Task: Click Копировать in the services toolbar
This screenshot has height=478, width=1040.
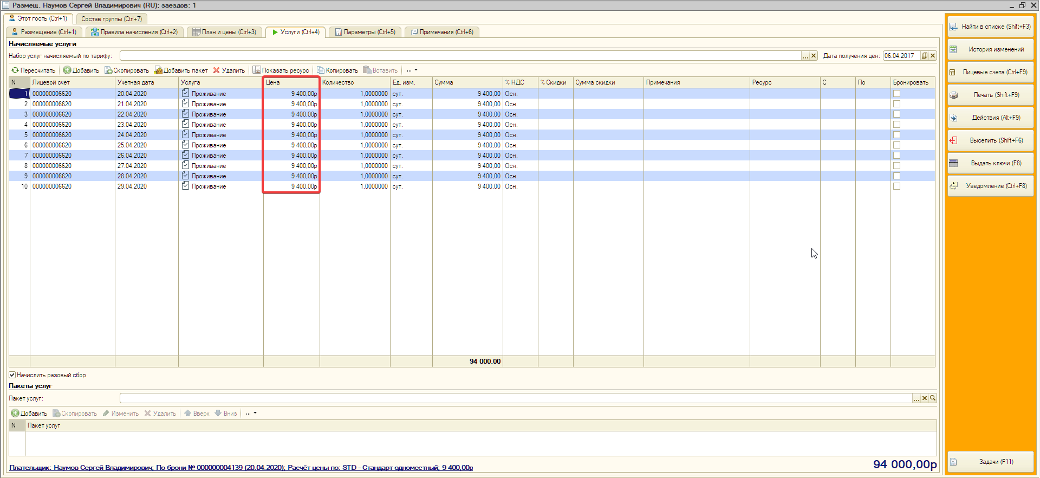Action: pyautogui.click(x=337, y=70)
